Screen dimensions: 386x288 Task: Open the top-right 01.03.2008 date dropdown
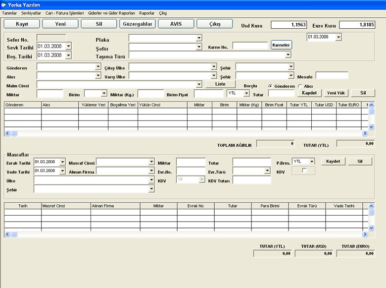[338, 37]
